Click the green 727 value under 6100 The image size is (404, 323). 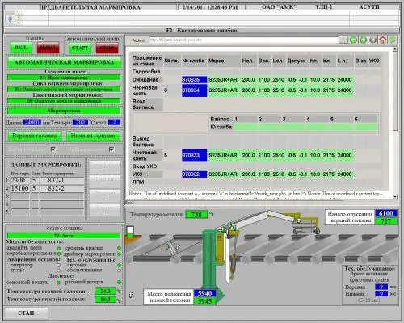point(386,221)
